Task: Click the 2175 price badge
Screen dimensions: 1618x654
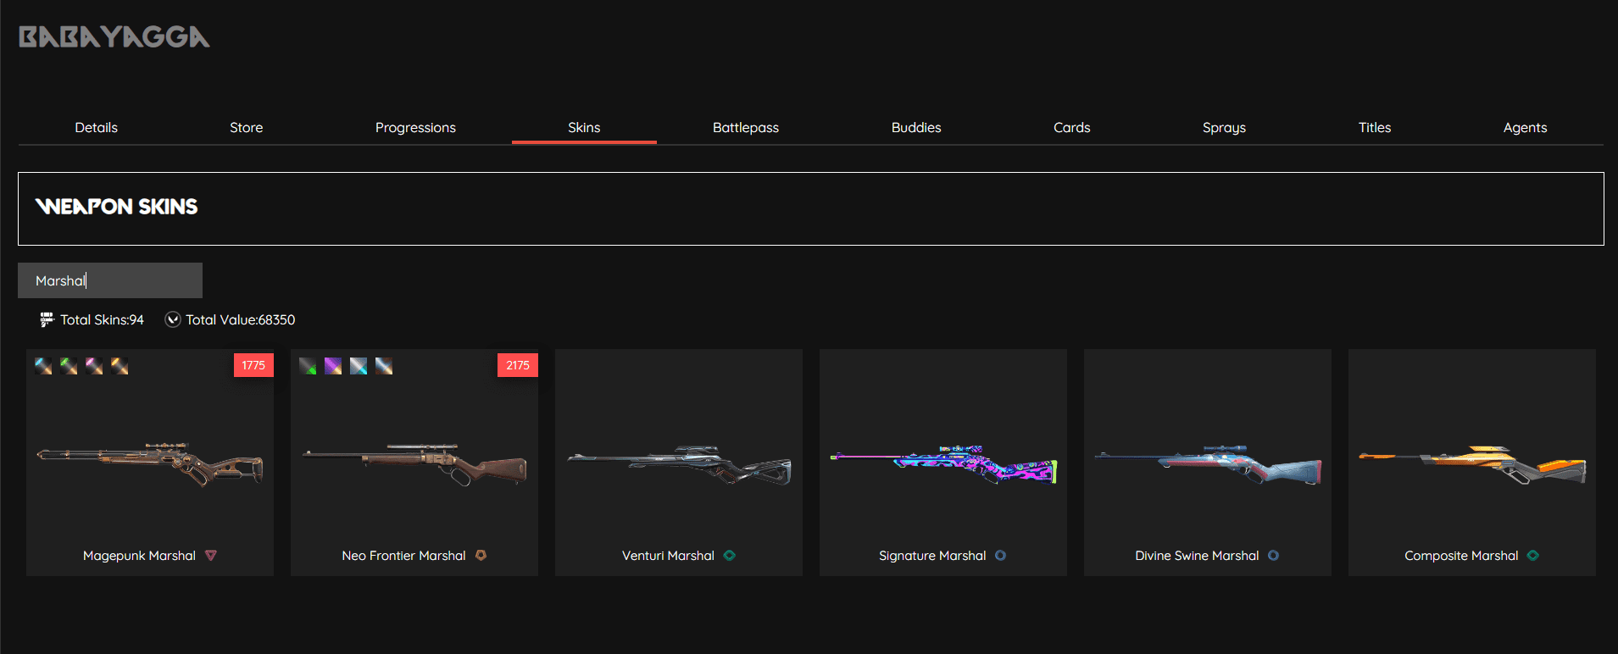Action: click(518, 365)
